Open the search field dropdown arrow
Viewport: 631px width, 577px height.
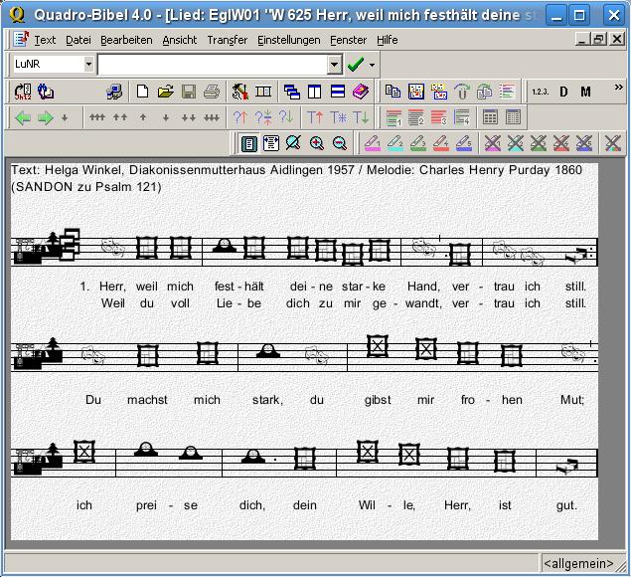[334, 65]
